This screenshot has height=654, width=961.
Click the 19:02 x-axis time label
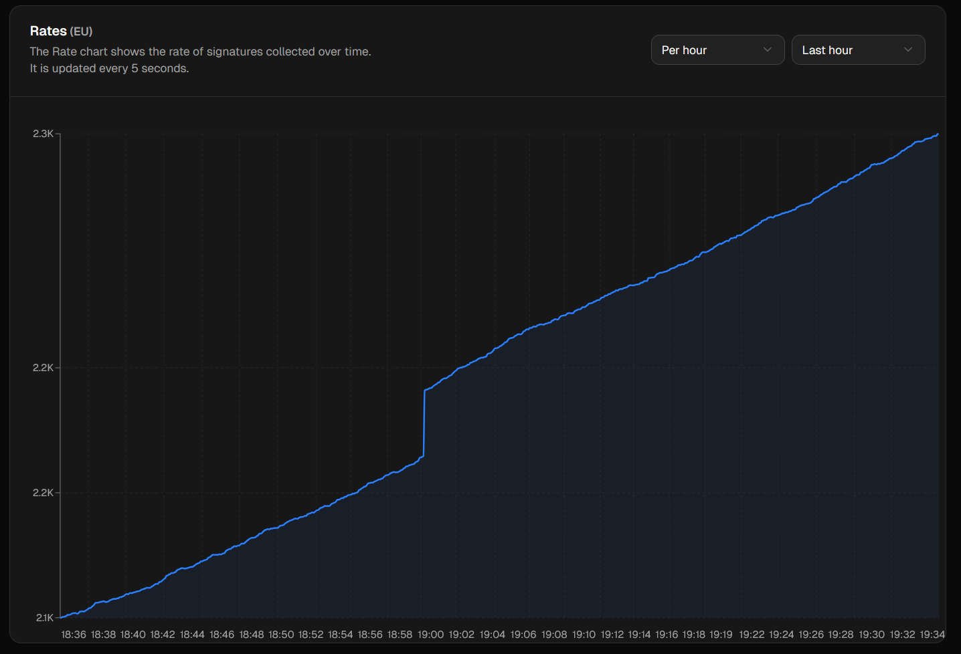461,634
